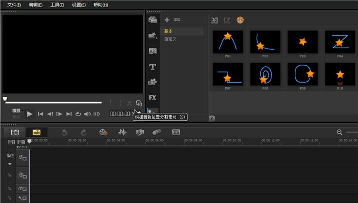358x203 pixels.
Task: Select the 自定义 category
Action: point(171,39)
